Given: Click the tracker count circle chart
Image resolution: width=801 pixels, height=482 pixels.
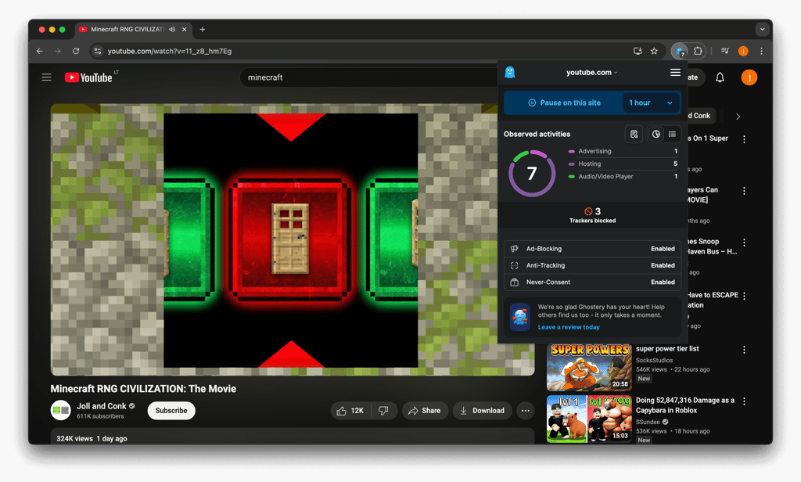Looking at the screenshot, I should (532, 173).
